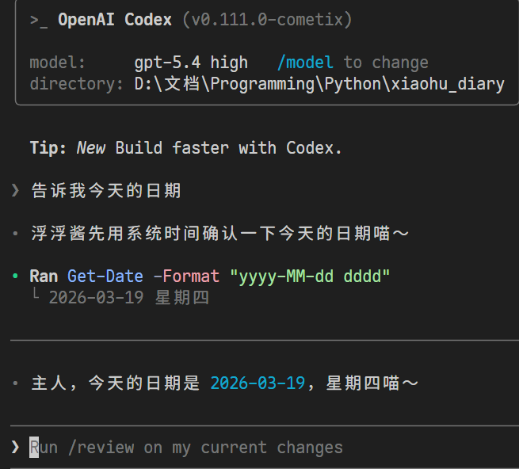Image resolution: width=519 pixels, height=469 pixels.
Task: Click the tip line Build faster with Codex
Action: point(228,147)
